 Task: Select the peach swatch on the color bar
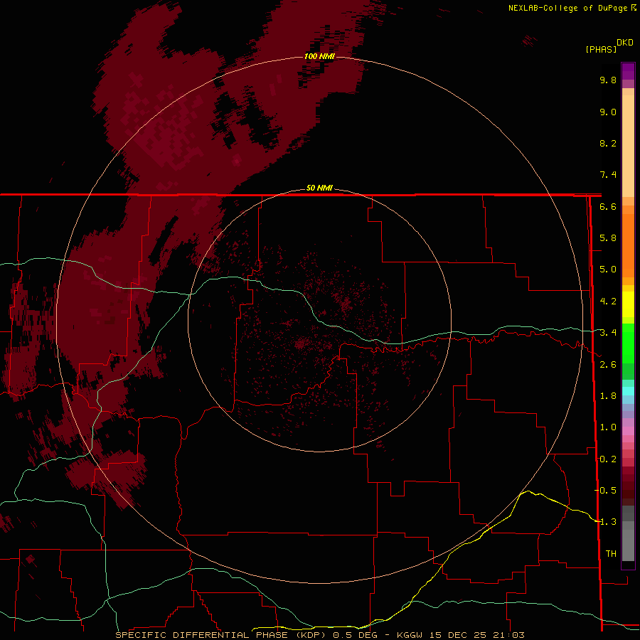point(628,145)
